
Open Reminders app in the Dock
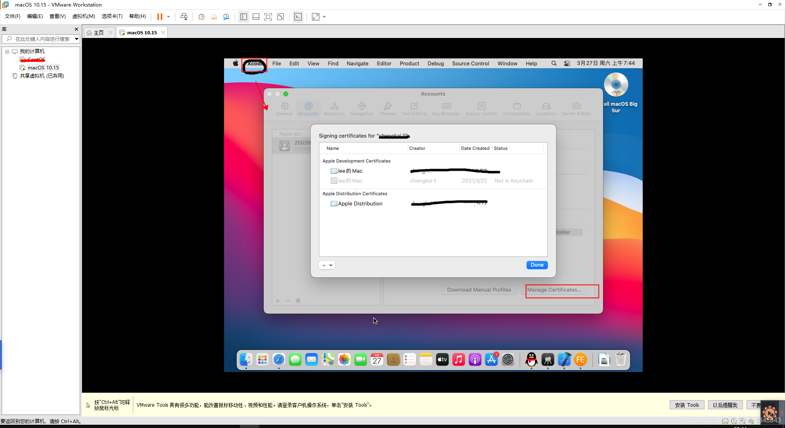tap(410, 360)
